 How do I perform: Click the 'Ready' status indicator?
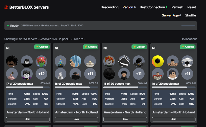point(13,26)
